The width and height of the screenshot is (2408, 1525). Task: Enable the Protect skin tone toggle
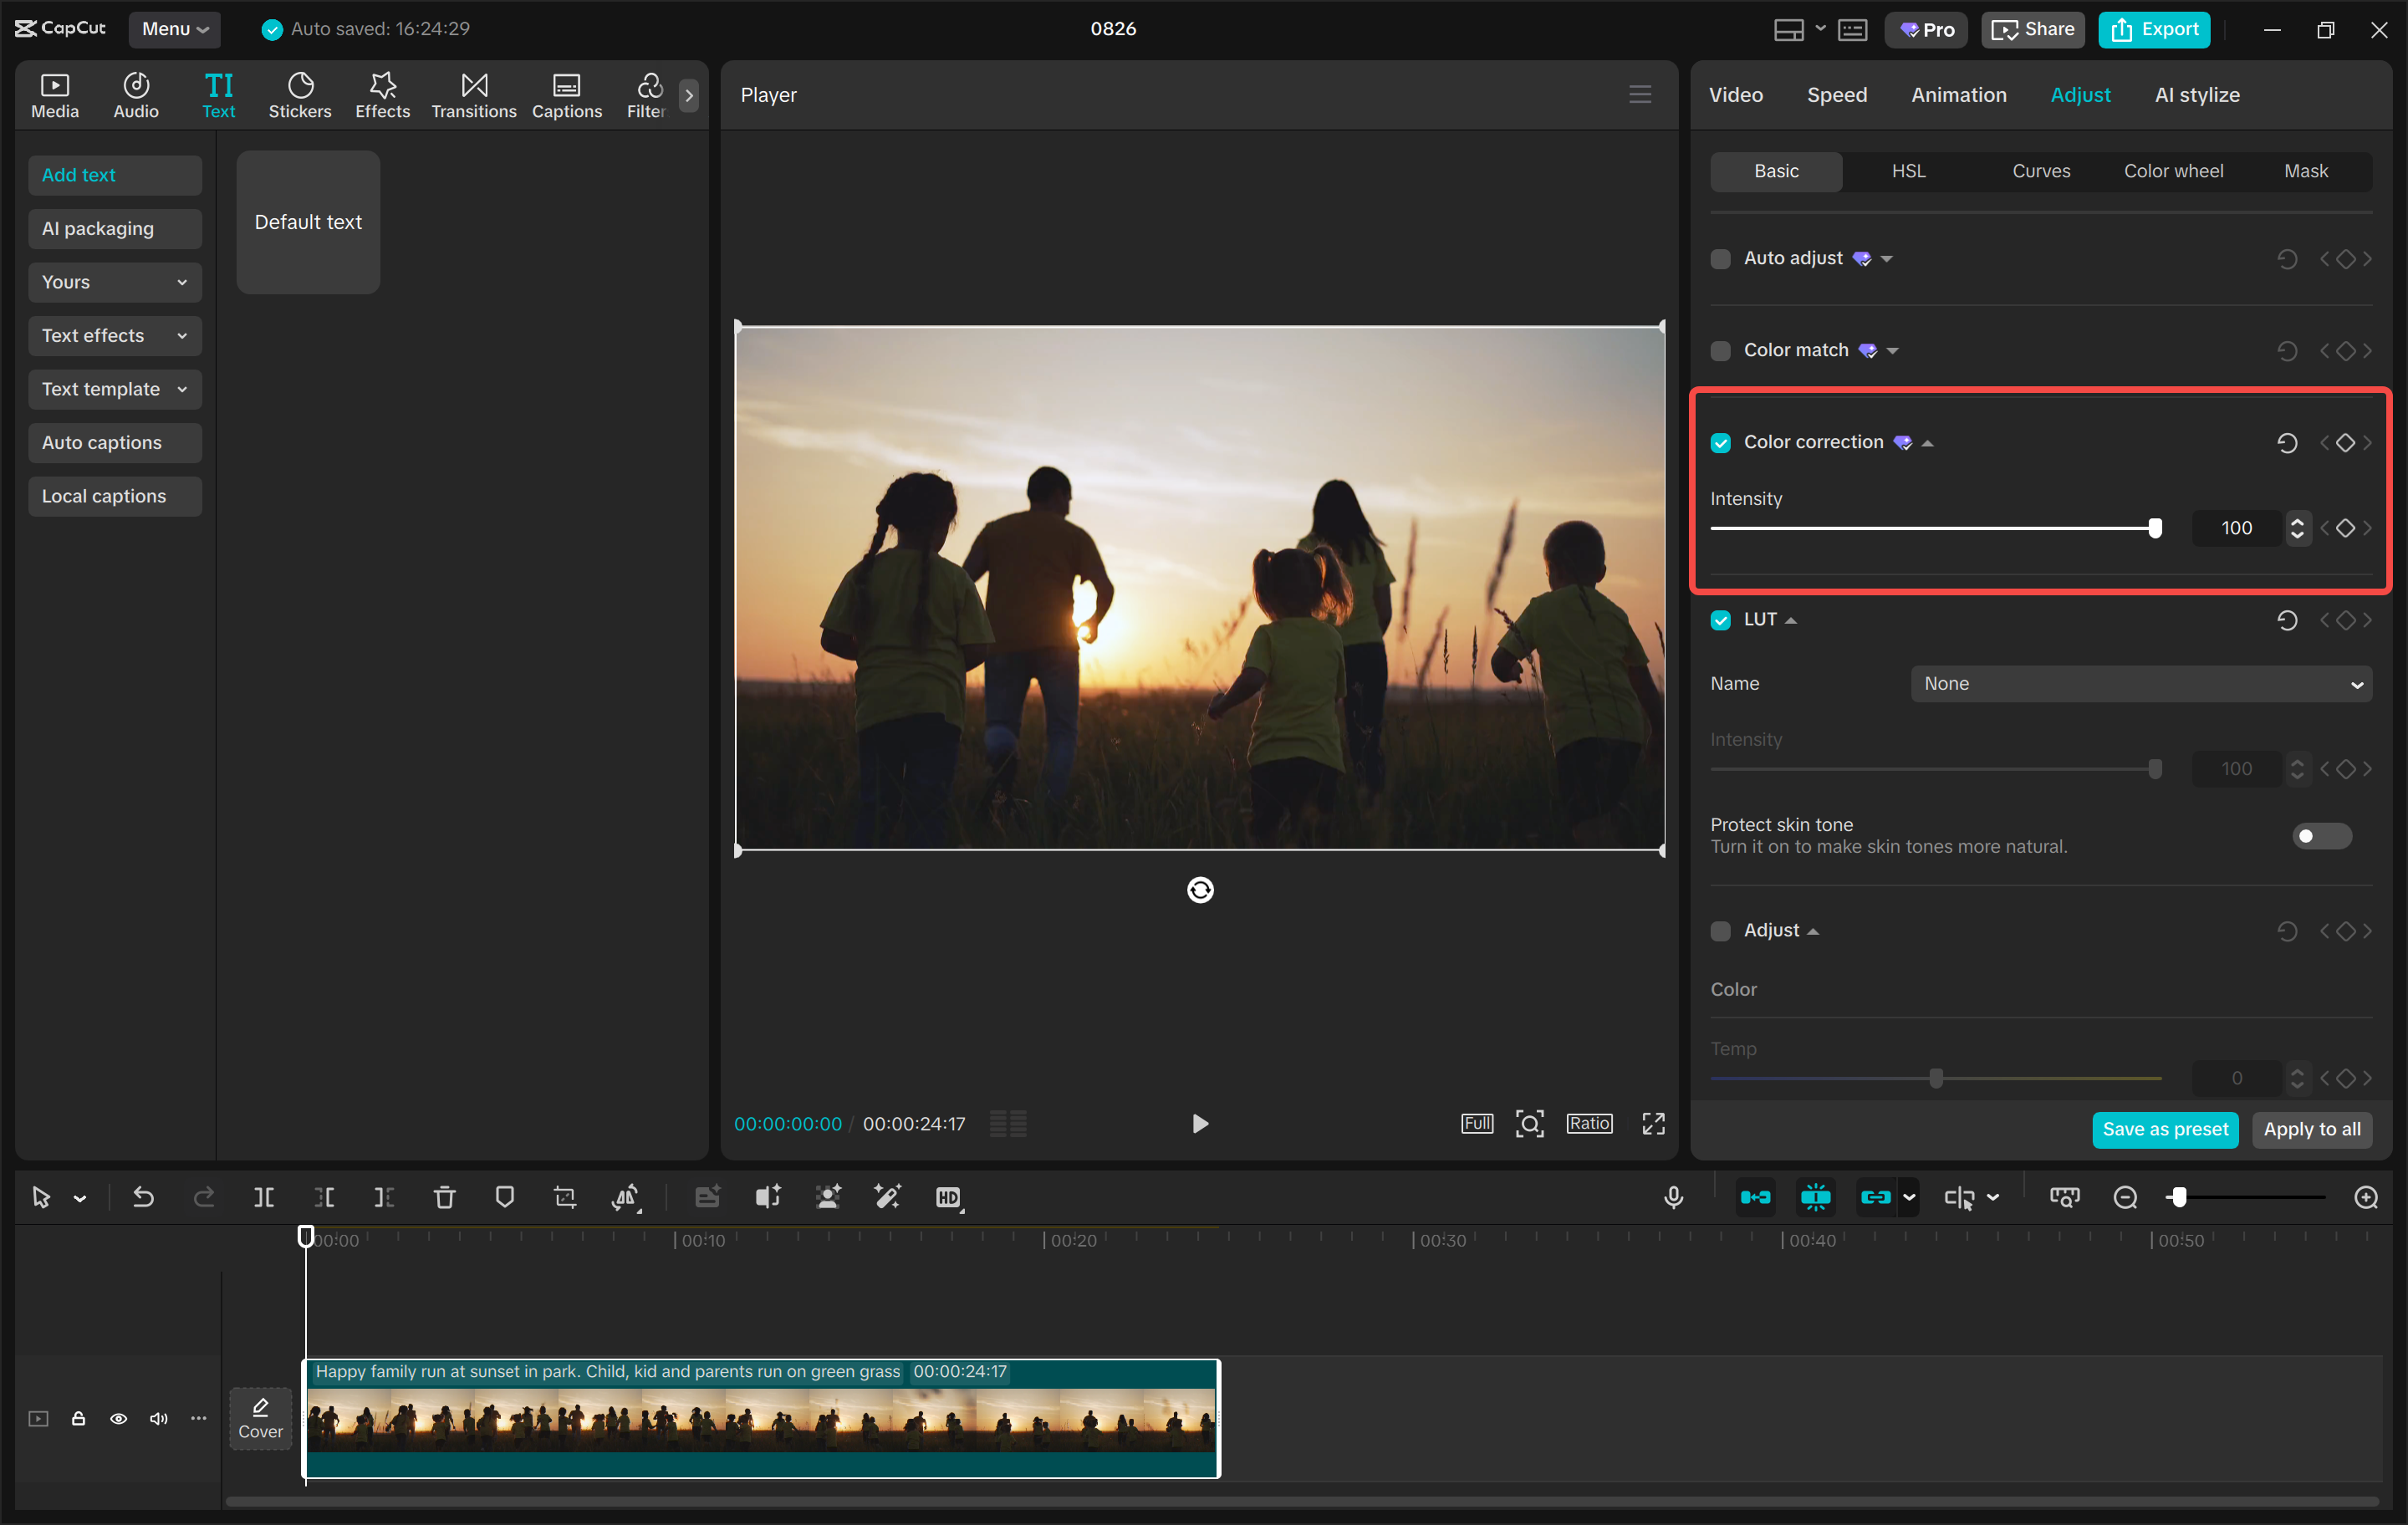click(x=2321, y=835)
